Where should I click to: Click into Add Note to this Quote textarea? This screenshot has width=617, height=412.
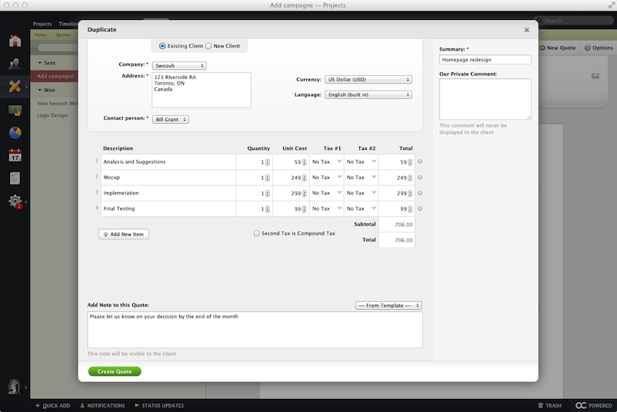click(255, 330)
